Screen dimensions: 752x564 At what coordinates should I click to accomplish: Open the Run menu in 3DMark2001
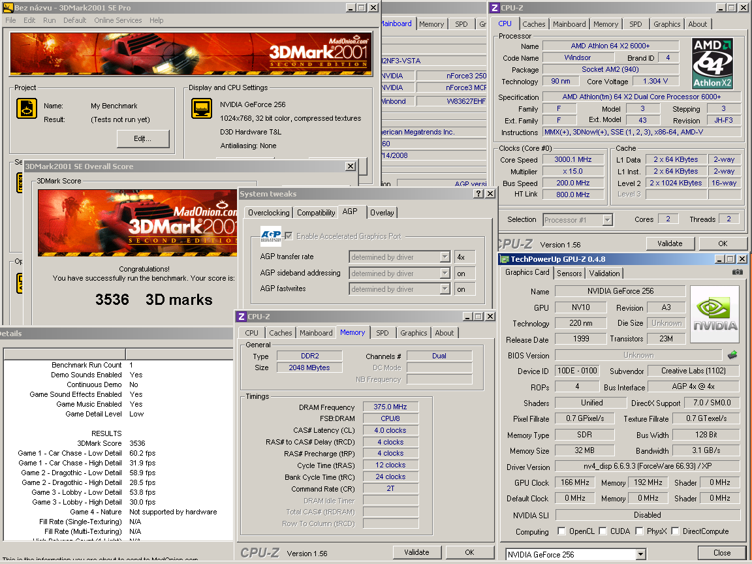point(50,20)
